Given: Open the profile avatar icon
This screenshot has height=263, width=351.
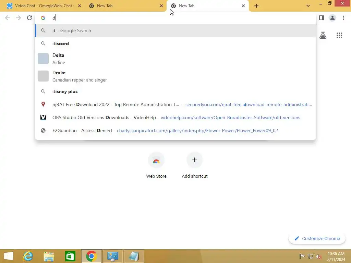Looking at the screenshot, I should click(x=332, y=18).
